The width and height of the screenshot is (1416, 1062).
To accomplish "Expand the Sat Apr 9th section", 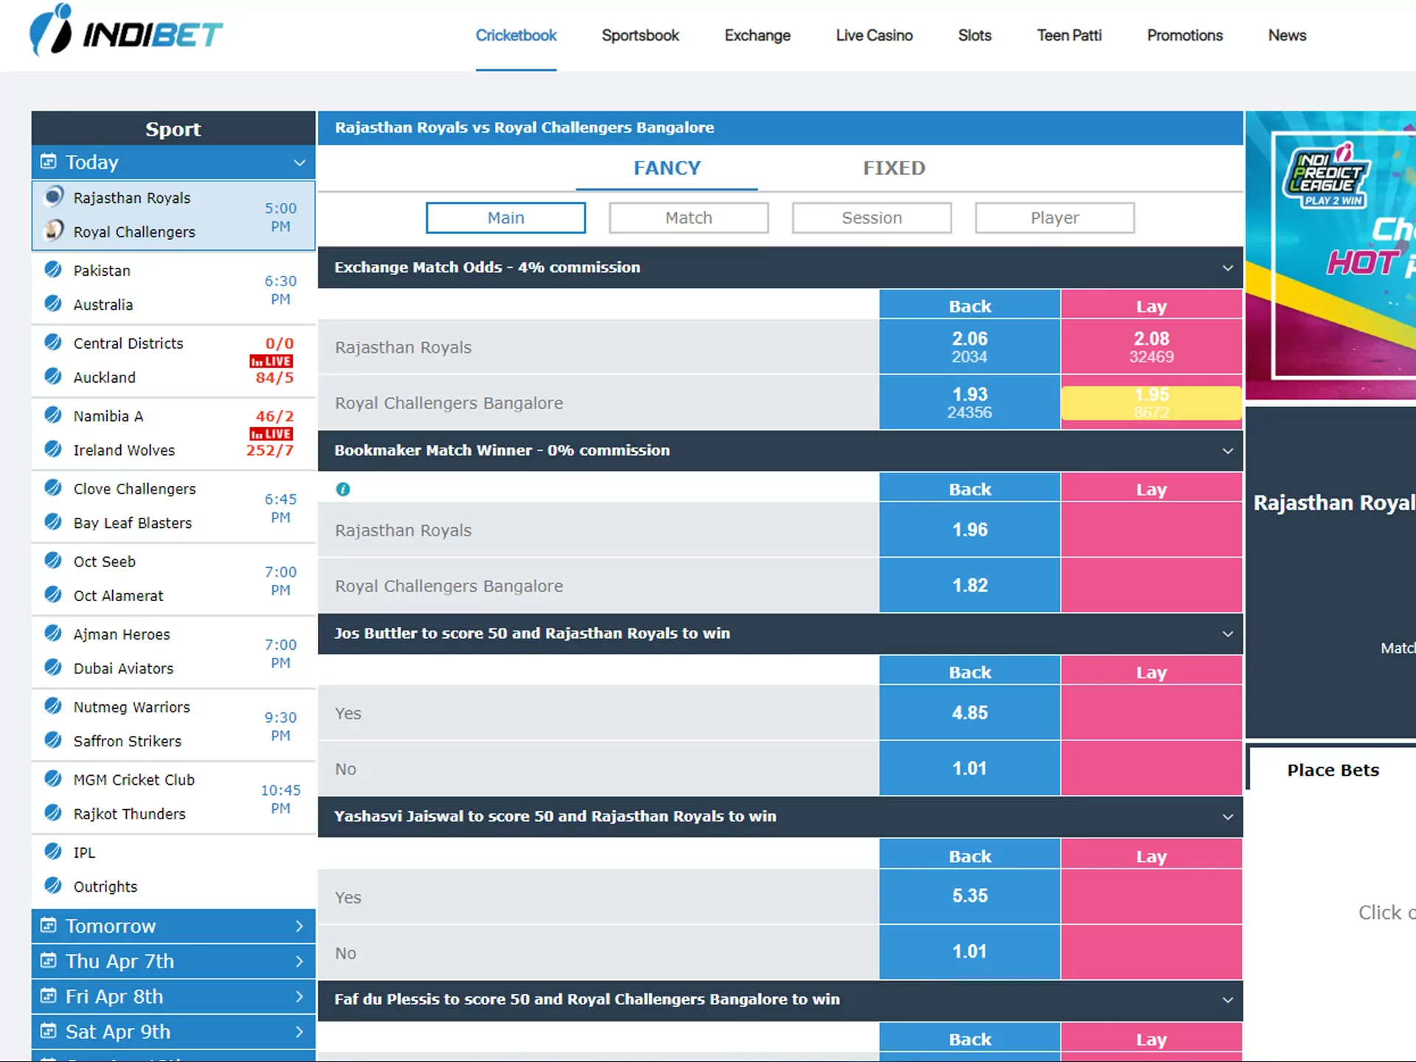I will (299, 1032).
